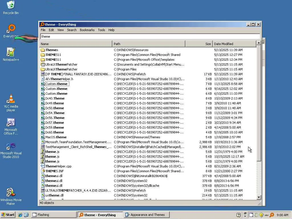Click the security shield tray icon

261,215
